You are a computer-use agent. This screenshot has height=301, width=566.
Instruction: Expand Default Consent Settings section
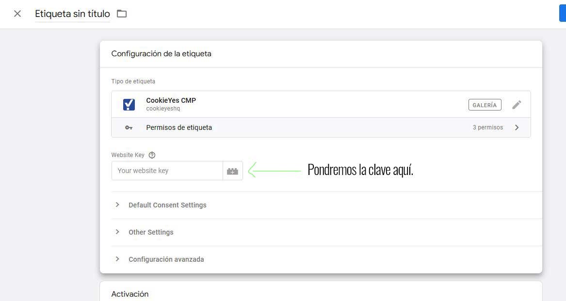tap(167, 205)
